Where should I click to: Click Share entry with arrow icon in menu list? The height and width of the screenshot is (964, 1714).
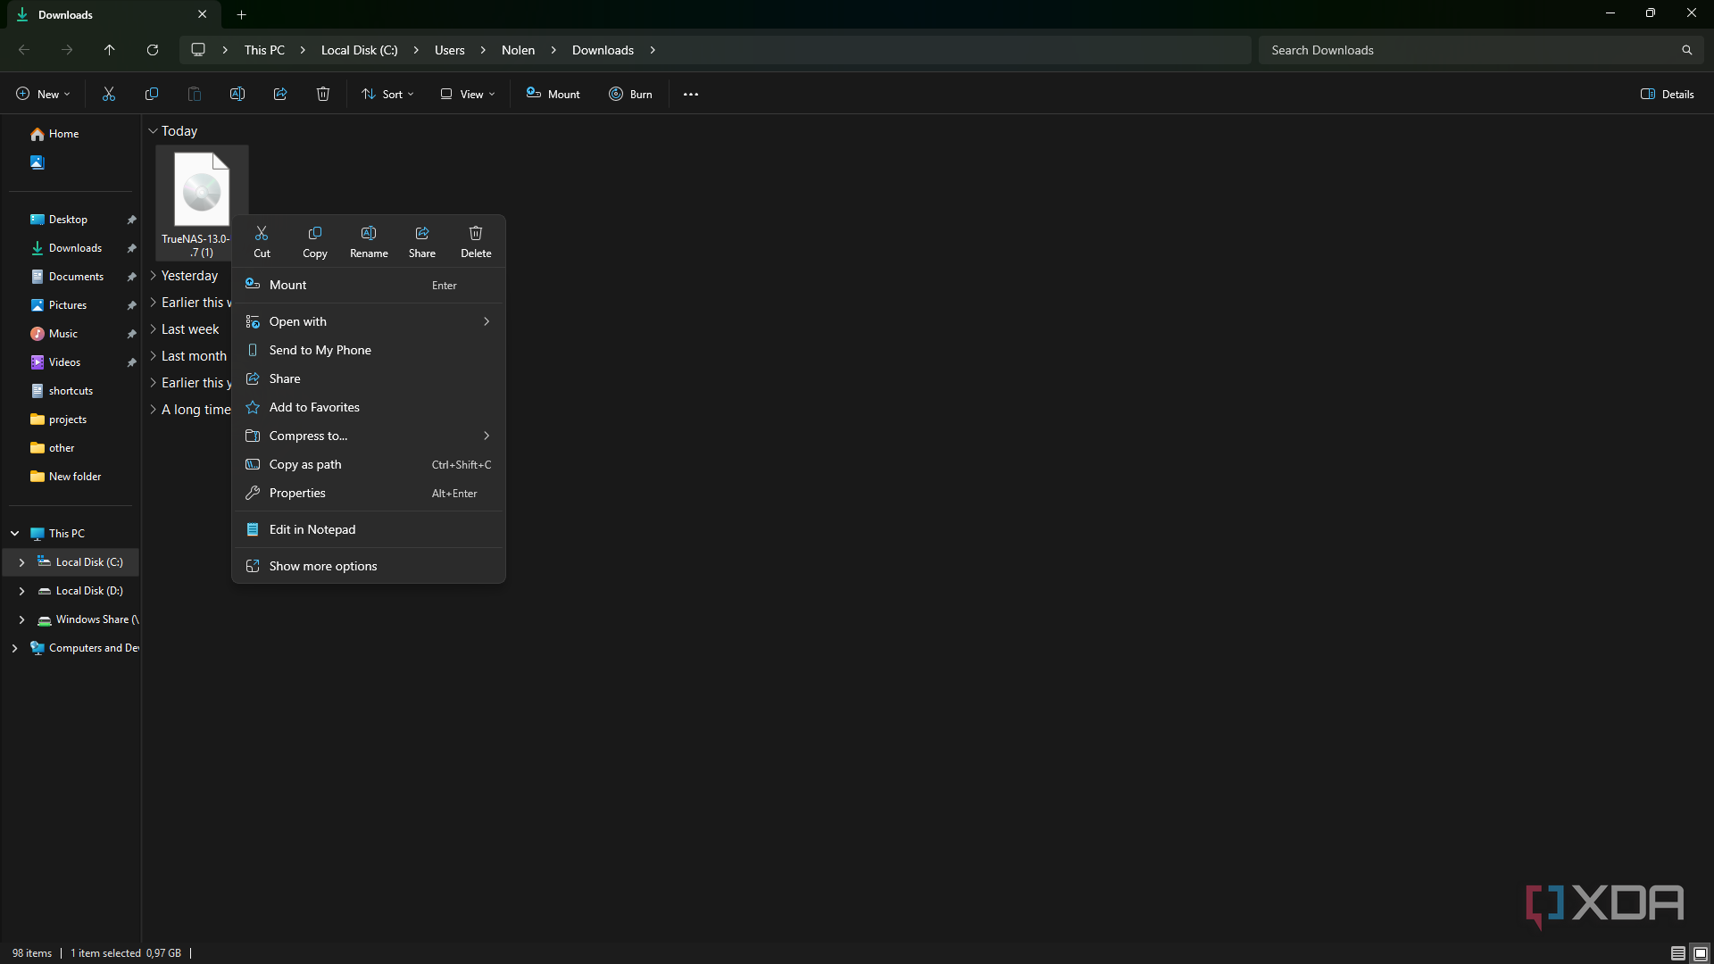(x=369, y=378)
